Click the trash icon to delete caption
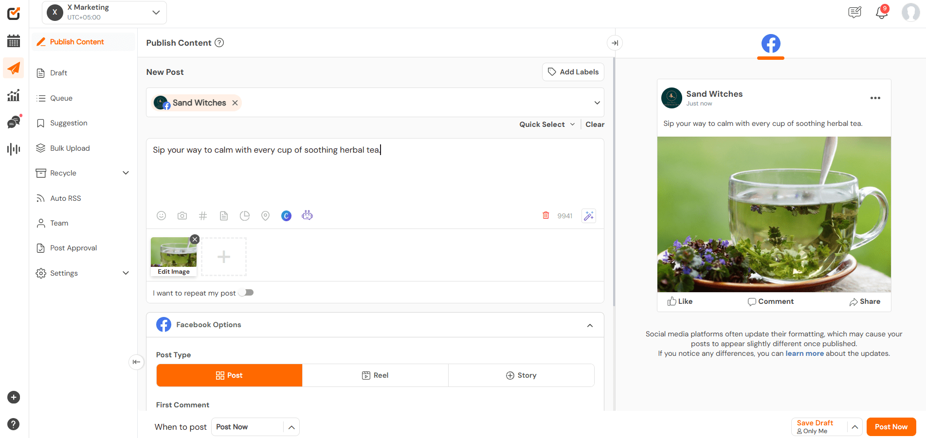The width and height of the screenshot is (926, 438). [545, 215]
